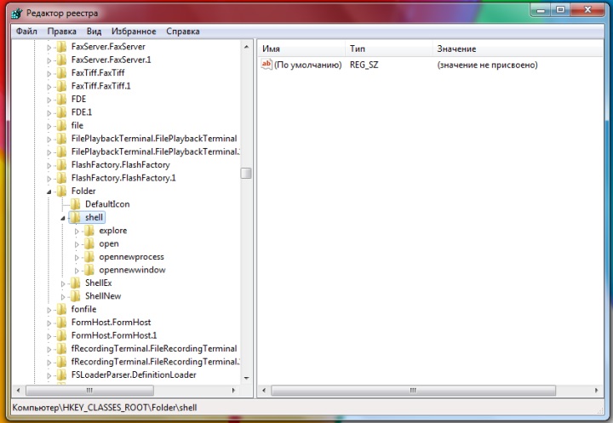Expand the explore key
Screen dimensions: 613x423
point(77,232)
